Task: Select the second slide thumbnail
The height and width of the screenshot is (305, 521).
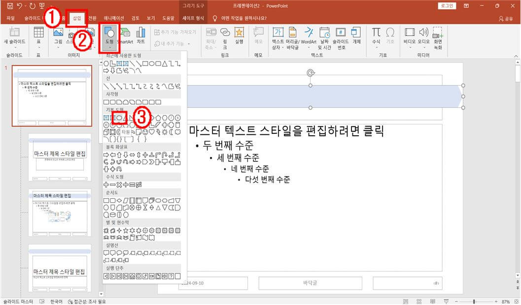Action: point(59,157)
